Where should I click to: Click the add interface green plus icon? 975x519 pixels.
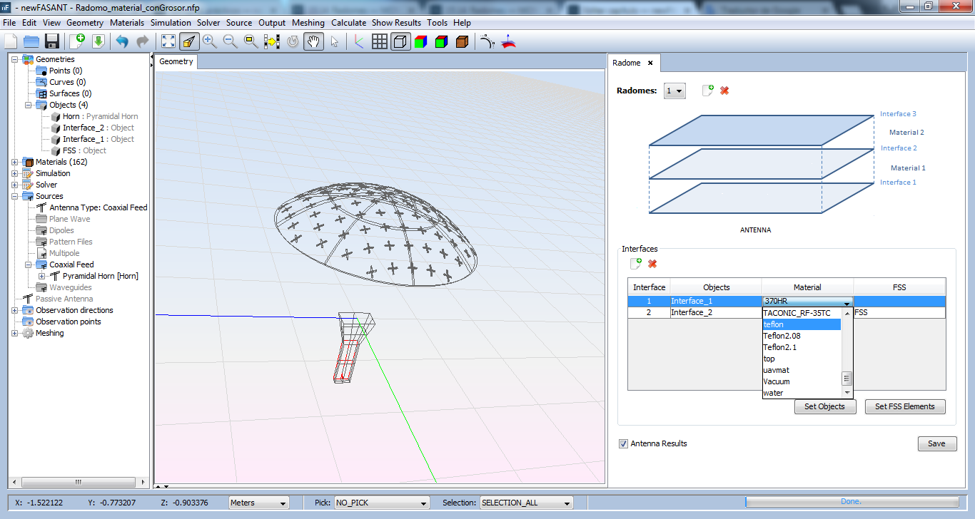click(x=637, y=263)
